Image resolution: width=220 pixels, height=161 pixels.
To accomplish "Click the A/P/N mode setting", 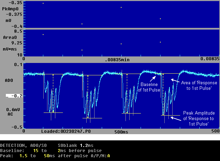I will coord(109,156).
